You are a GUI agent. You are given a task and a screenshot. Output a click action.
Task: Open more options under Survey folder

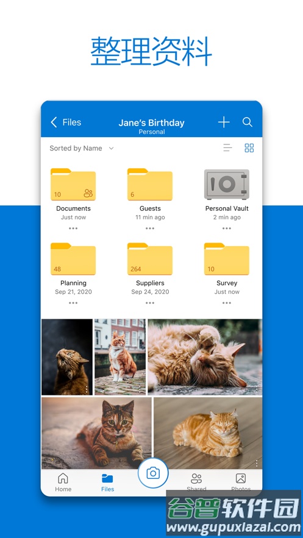point(227,303)
